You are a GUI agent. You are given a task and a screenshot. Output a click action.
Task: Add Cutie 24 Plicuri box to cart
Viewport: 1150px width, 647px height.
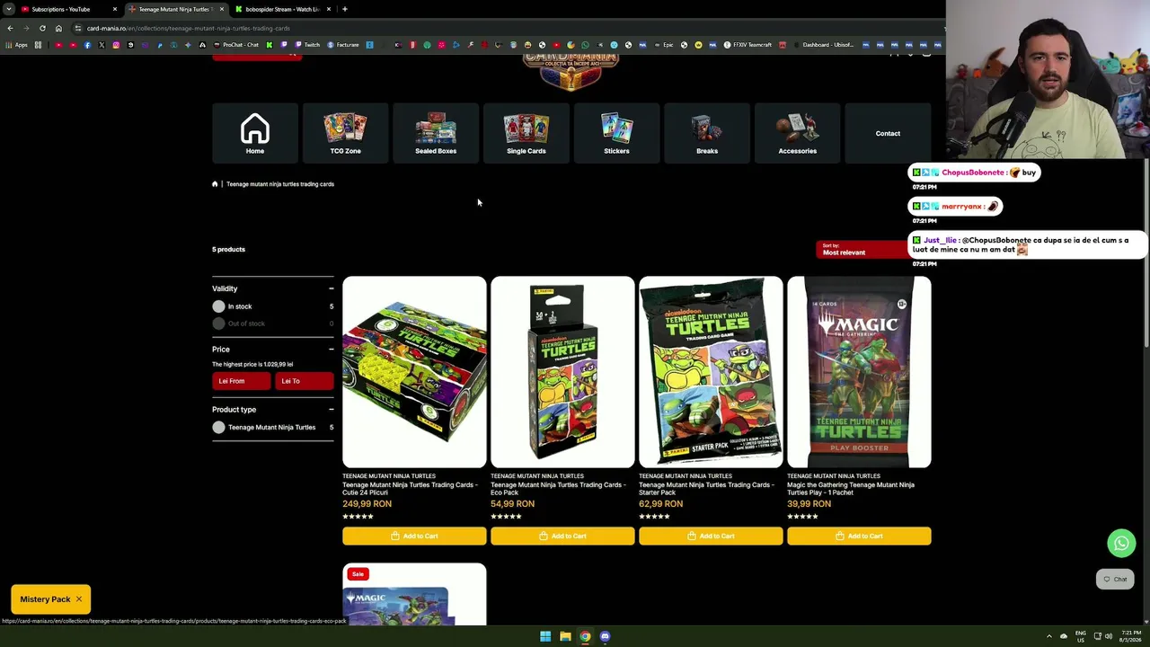tap(414, 536)
